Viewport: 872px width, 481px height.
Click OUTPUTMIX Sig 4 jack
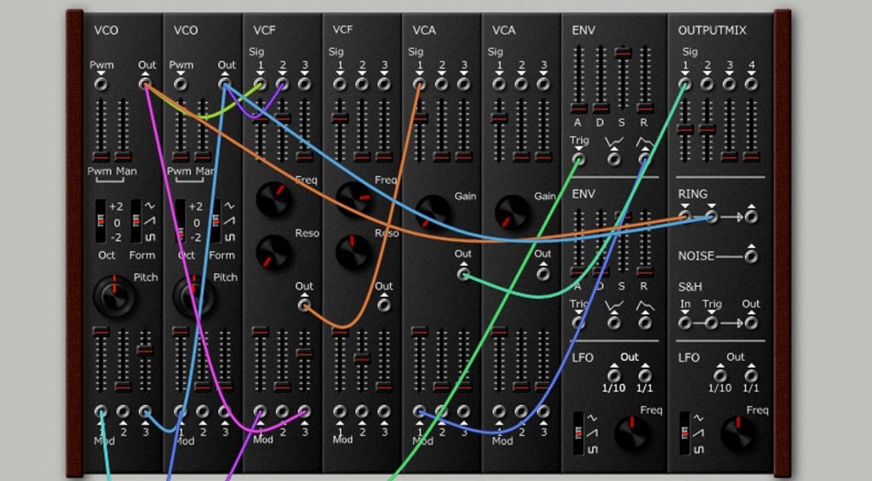(751, 84)
